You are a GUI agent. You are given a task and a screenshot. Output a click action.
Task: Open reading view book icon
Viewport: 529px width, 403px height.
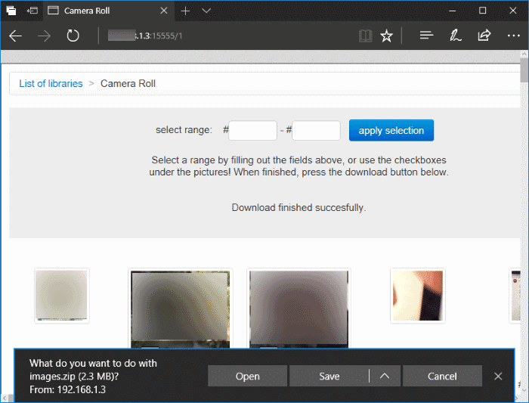click(365, 36)
